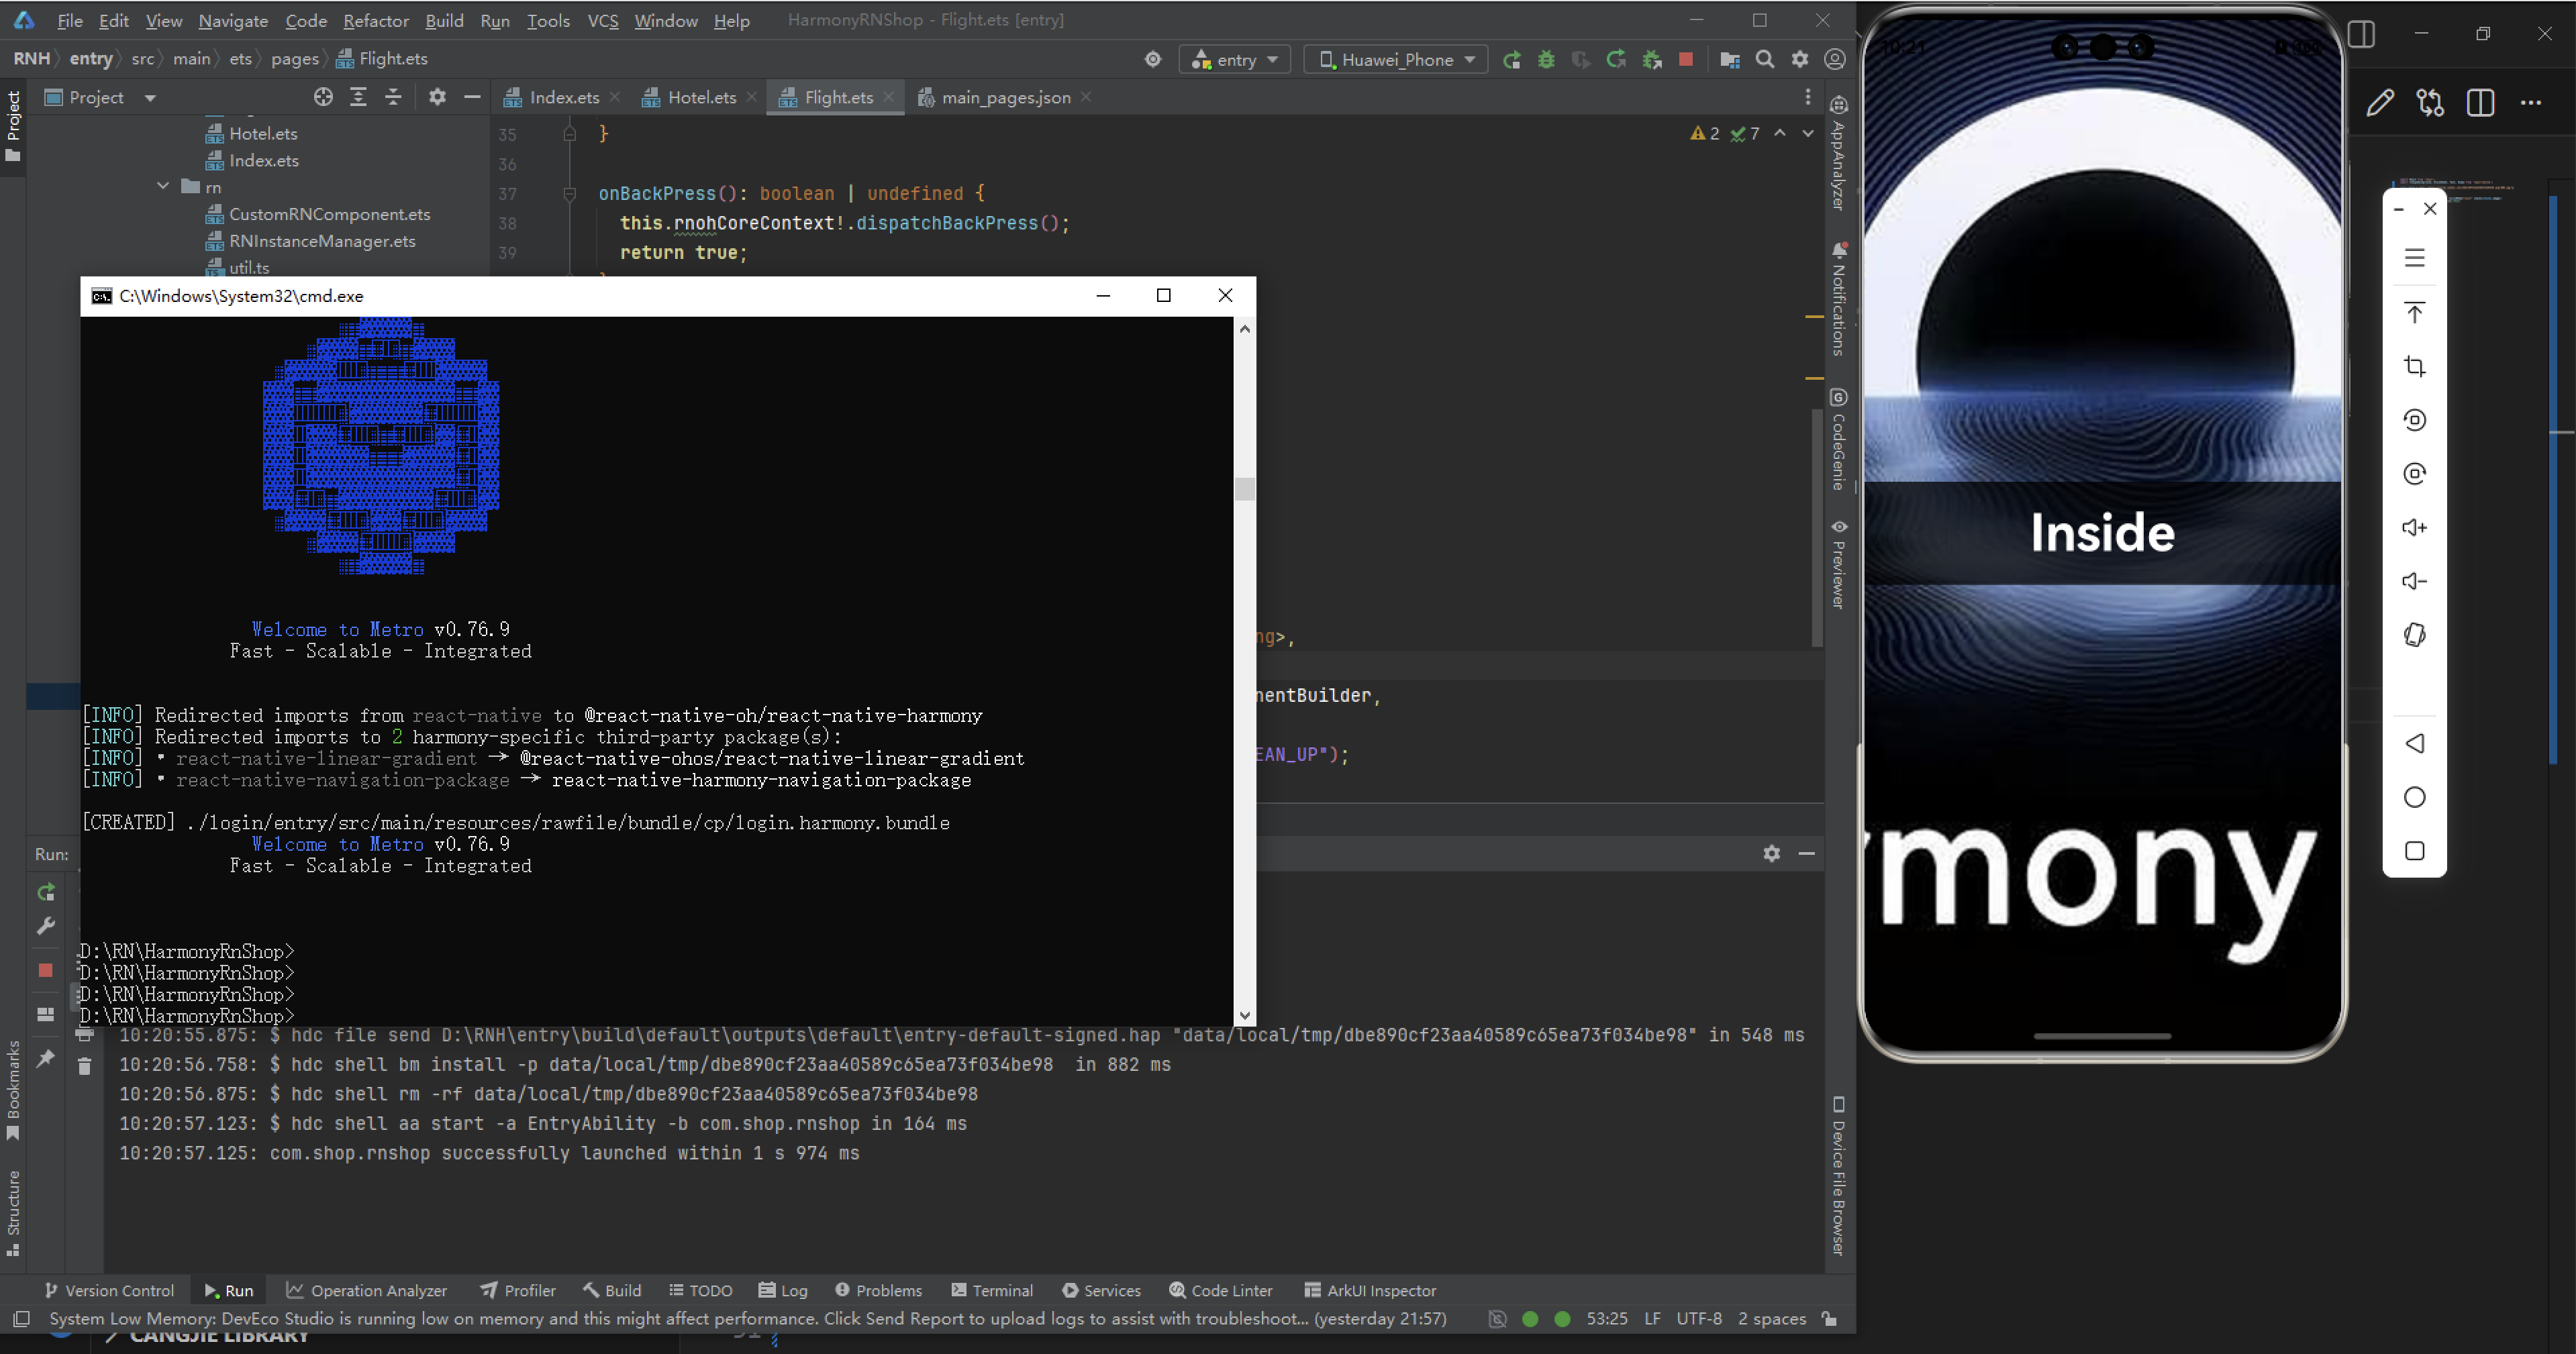Viewport: 2576px width, 1354px height.
Task: Open the Profiler tool window
Action: (x=518, y=1290)
